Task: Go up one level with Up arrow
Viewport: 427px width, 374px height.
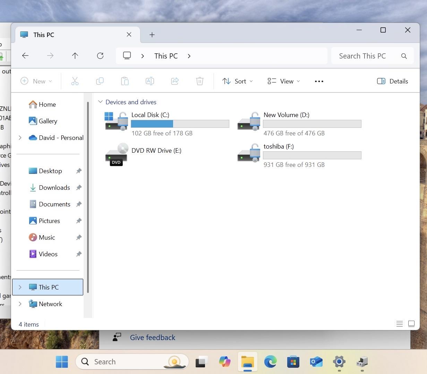Action: [x=75, y=56]
